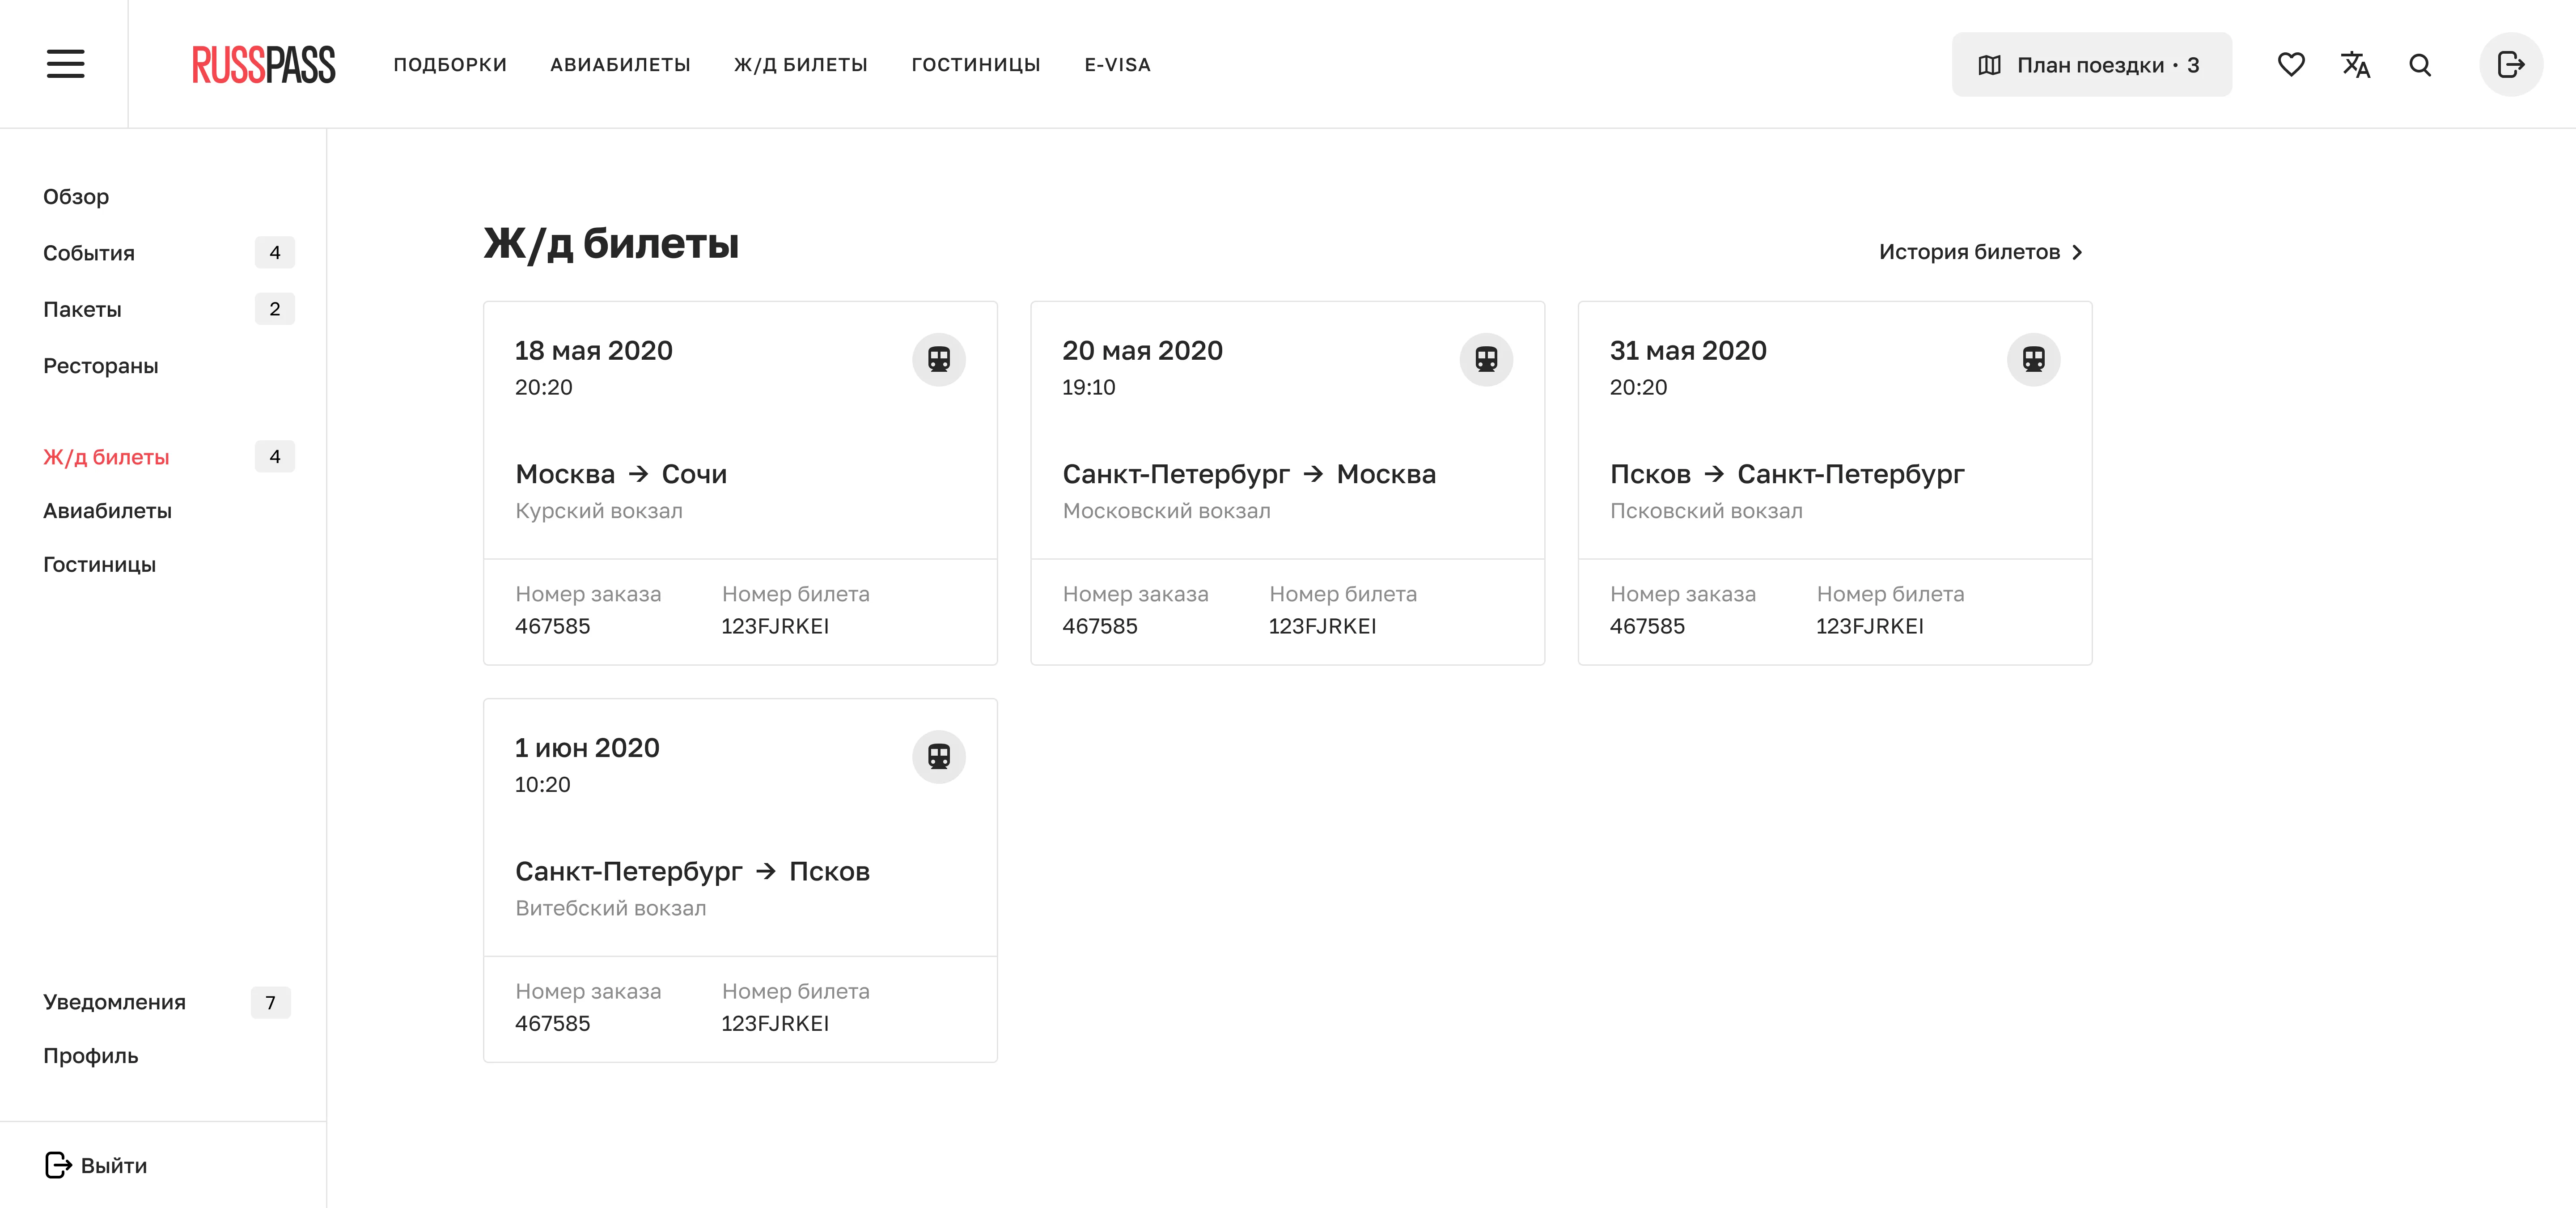Click Московский вокзал station text
This screenshot has height=1208, width=2576.
[x=1166, y=511]
